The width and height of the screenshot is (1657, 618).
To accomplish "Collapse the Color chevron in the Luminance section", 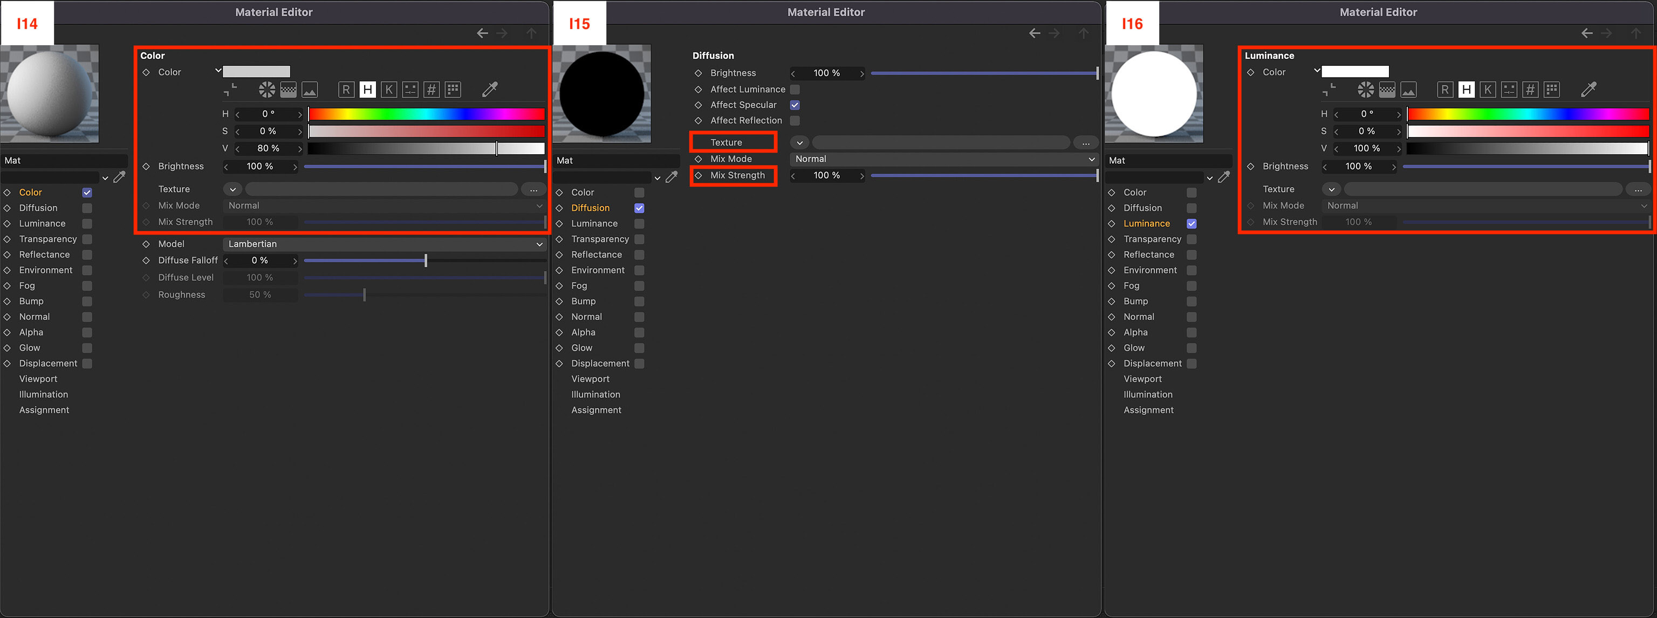I will click(x=1317, y=70).
